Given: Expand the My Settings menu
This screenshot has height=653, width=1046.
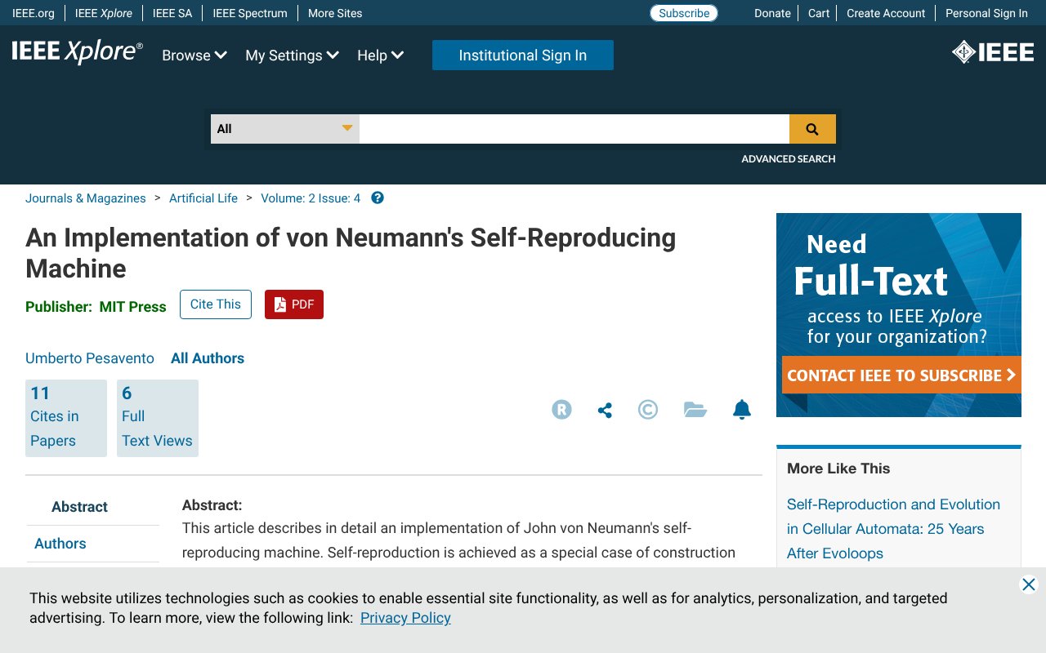Looking at the screenshot, I should click(x=292, y=56).
